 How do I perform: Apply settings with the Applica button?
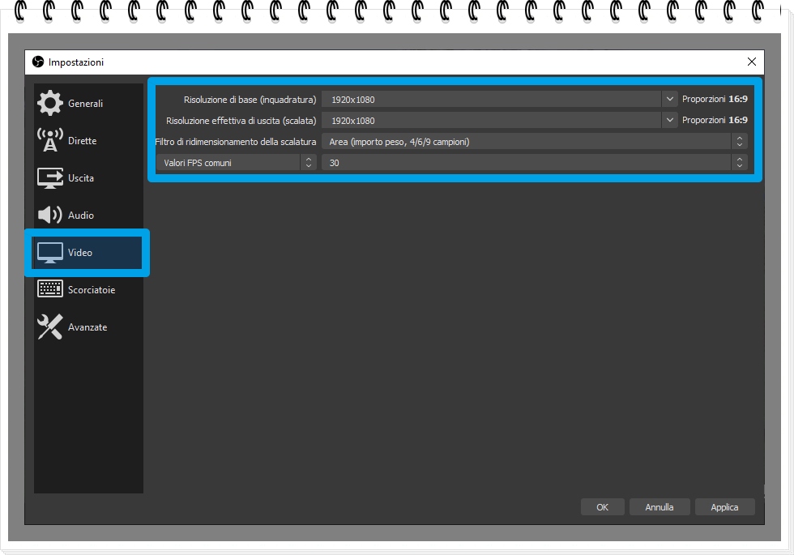click(724, 506)
